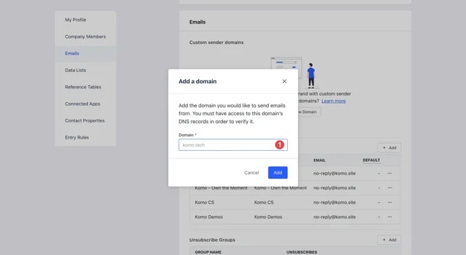Follow the Learn more link
The width and height of the screenshot is (466, 255).
(333, 101)
